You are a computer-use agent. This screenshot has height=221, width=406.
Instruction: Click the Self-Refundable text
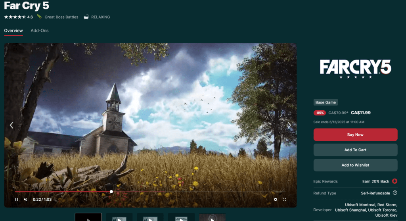pyautogui.click(x=375, y=193)
